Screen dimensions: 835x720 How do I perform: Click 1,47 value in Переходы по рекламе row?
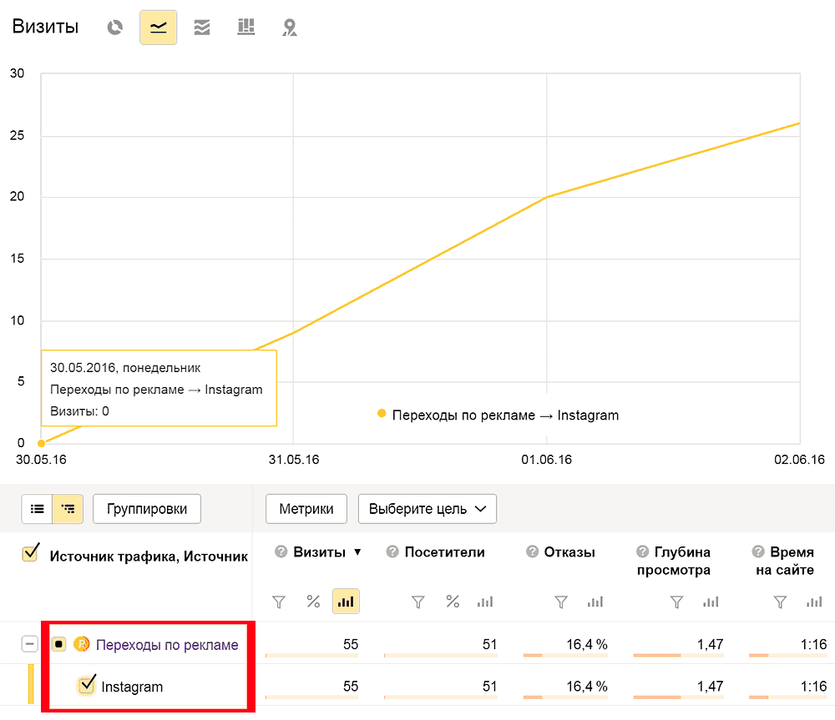point(711,644)
